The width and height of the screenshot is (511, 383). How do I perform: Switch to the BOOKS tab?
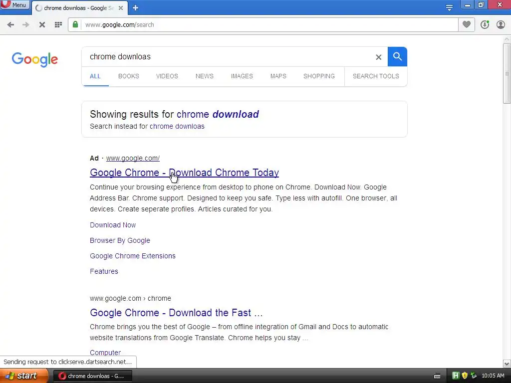click(129, 76)
